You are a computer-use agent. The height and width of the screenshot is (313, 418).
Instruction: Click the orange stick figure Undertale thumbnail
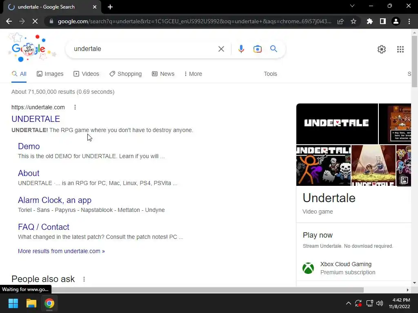(x=323, y=165)
